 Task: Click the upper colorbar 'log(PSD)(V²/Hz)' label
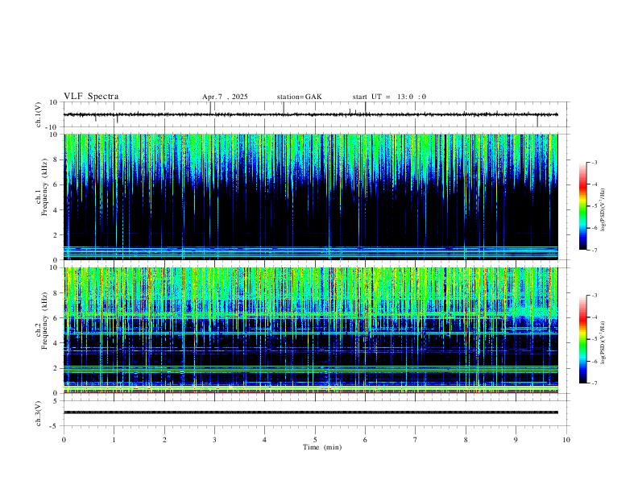603,210
